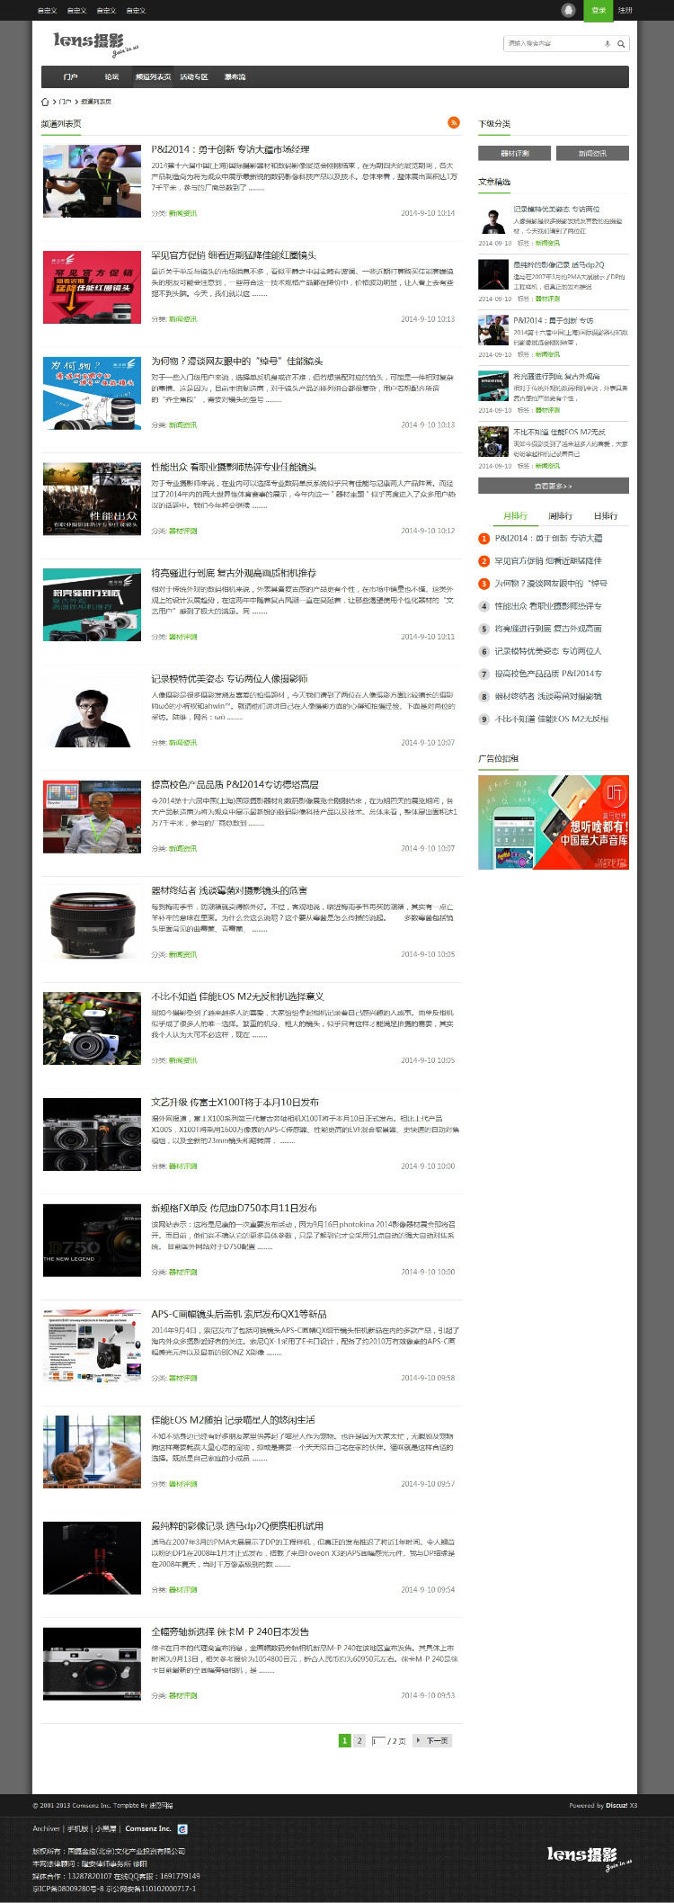Screen dimensions: 674x1903
Task: Open the cat thumbnail for 佳能EOS M2随拍
Action: (92, 1452)
